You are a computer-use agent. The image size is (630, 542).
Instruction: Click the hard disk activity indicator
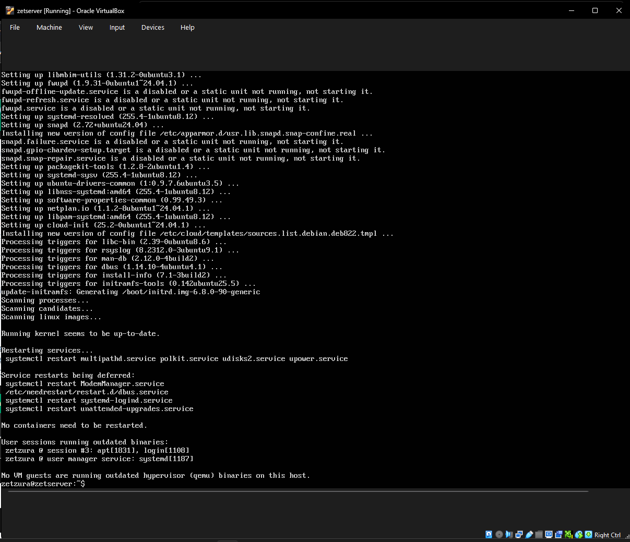point(489,534)
